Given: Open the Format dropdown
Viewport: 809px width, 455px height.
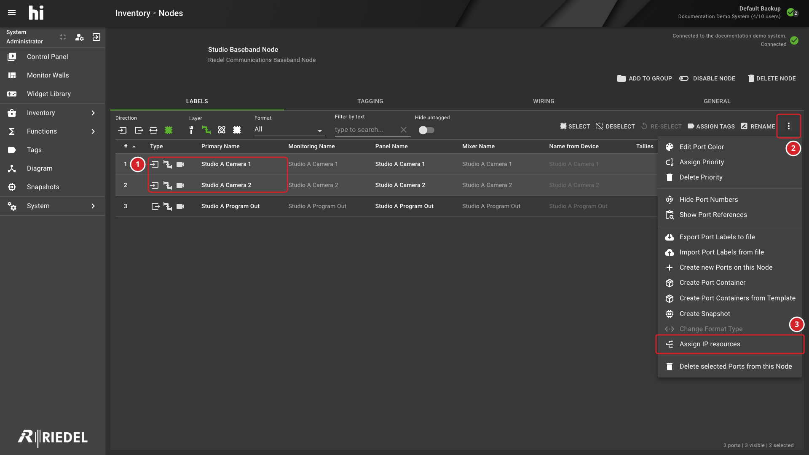Looking at the screenshot, I should tap(289, 130).
